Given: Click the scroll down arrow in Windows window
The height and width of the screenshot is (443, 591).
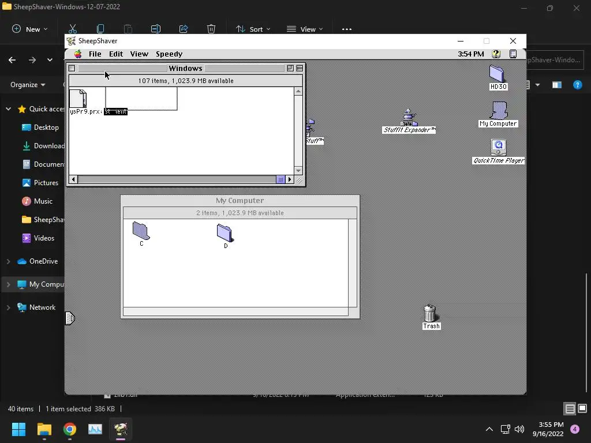Looking at the screenshot, I should [298, 171].
